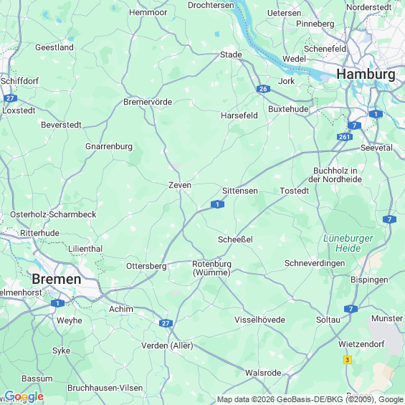The height and width of the screenshot is (405, 405).
Task: Click the A7 shield near Soltau
Action: click(x=351, y=309)
